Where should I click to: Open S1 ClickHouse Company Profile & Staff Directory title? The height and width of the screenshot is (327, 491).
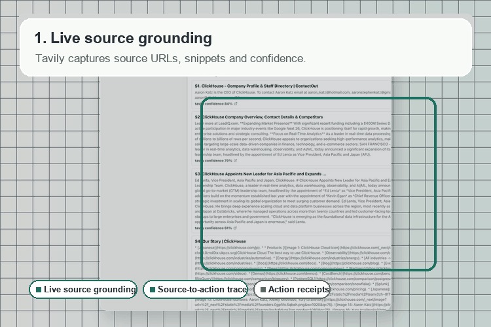(256, 86)
